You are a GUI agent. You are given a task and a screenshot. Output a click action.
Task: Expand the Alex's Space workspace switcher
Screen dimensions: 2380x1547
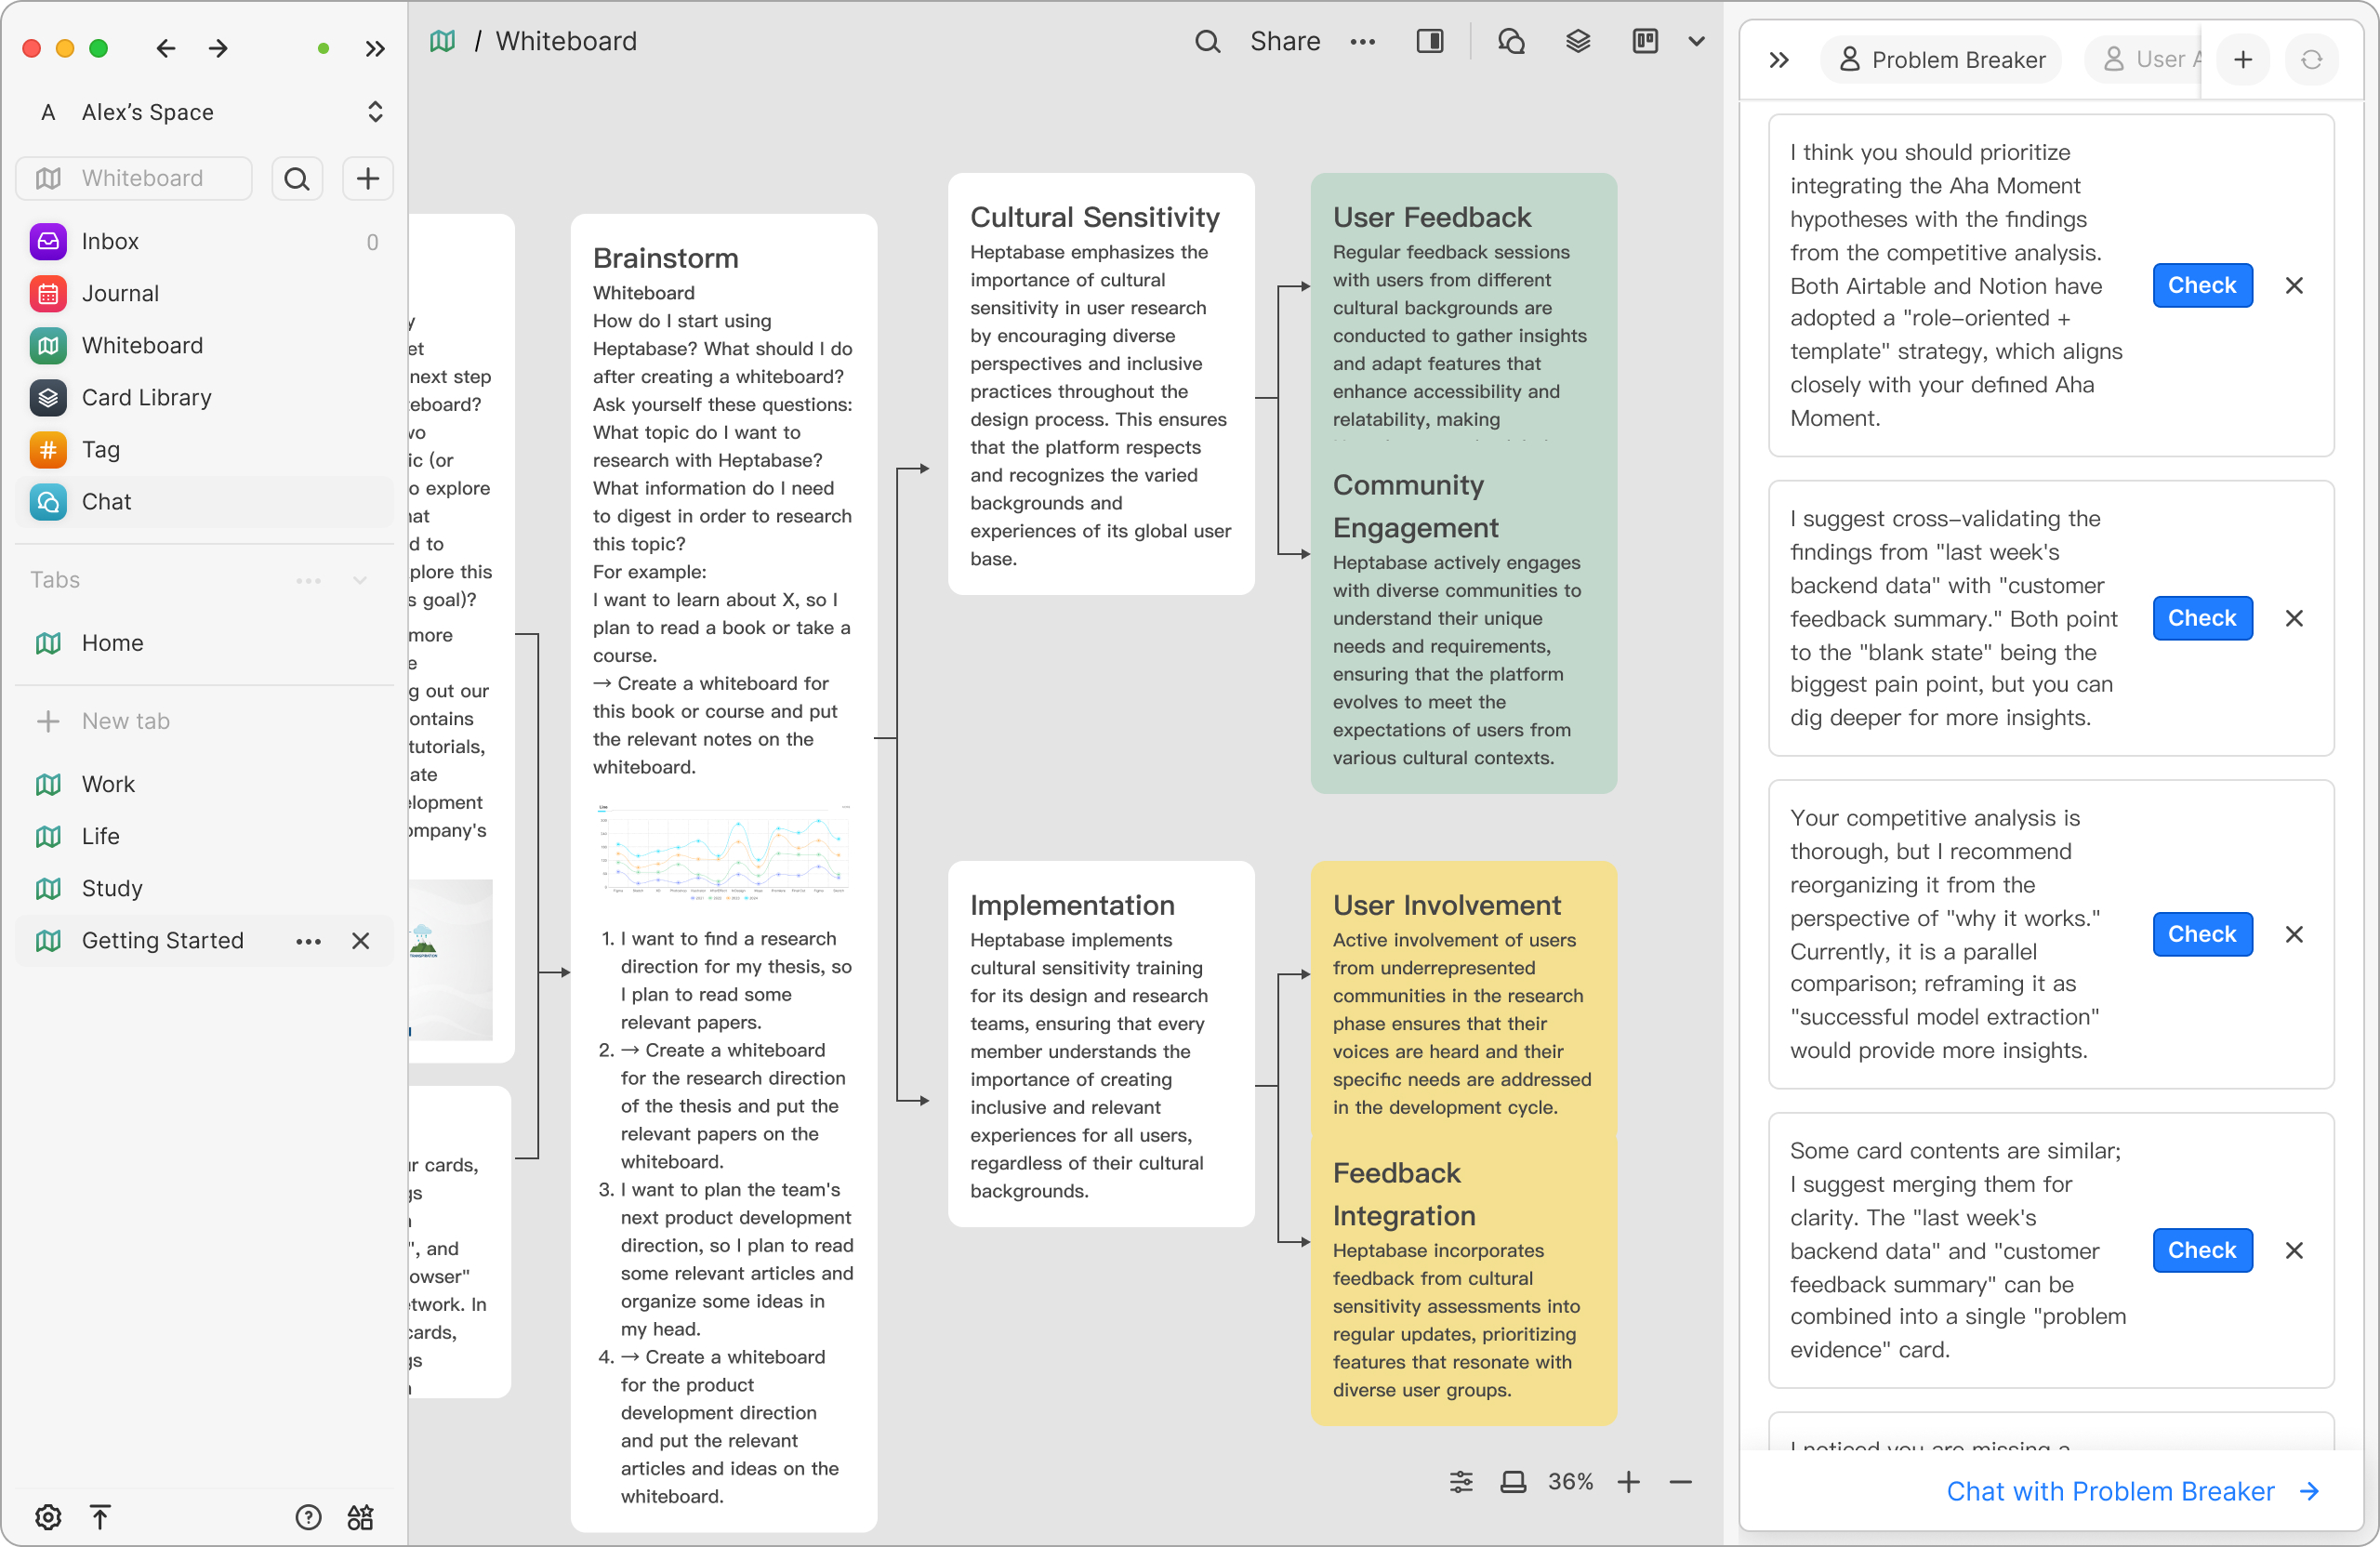coord(375,112)
